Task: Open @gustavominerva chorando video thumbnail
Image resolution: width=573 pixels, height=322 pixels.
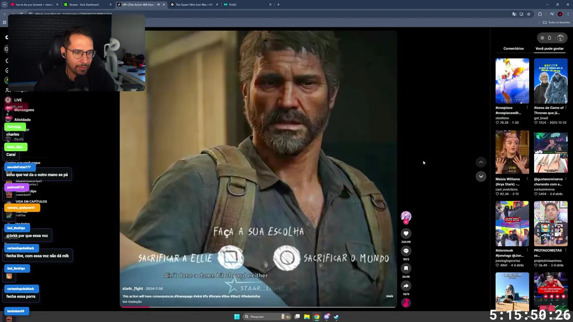Action: click(551, 152)
